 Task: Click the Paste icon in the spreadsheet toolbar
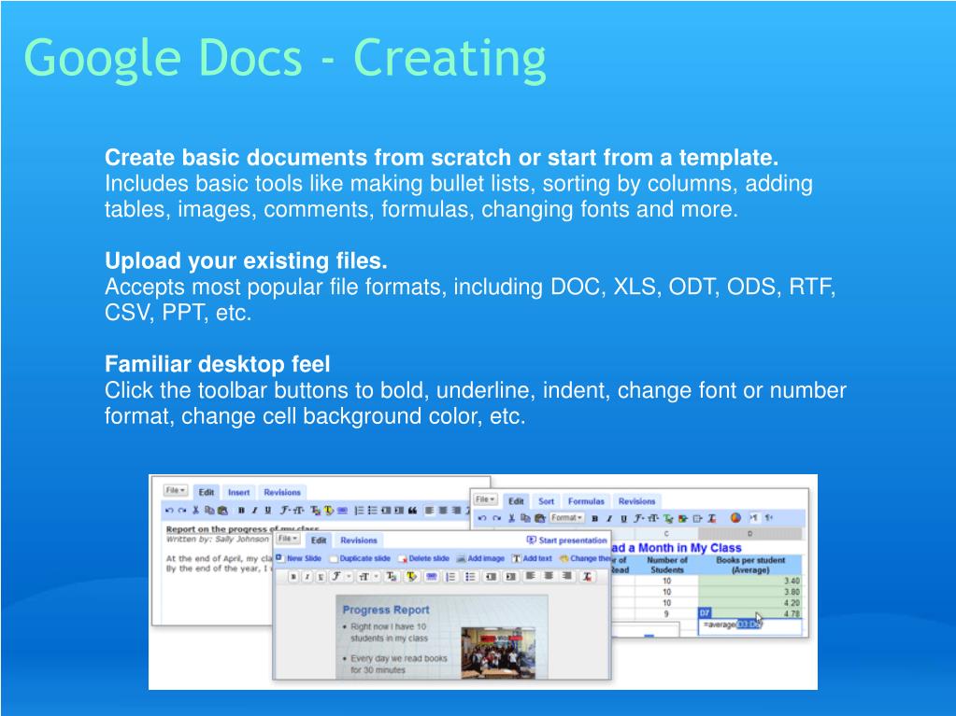point(539,518)
